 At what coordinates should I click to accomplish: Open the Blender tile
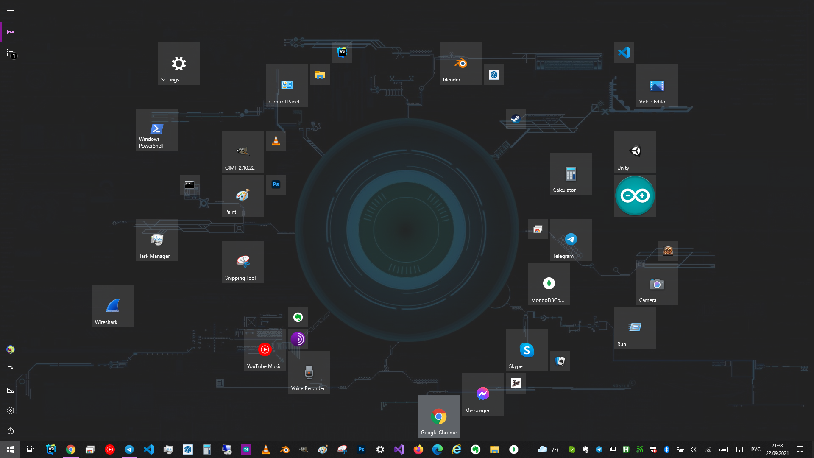[460, 64]
